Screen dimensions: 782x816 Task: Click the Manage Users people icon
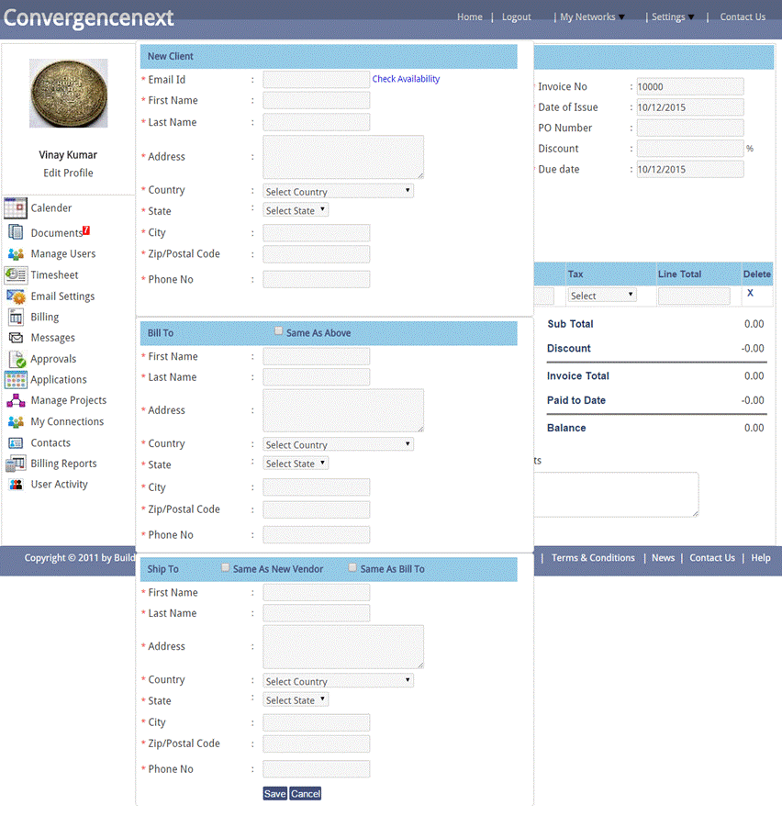click(x=16, y=254)
